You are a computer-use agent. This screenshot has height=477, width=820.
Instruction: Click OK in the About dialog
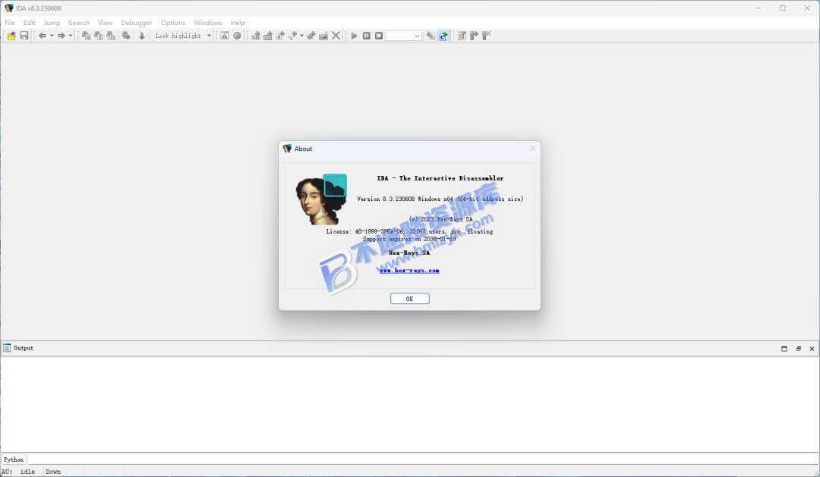(x=409, y=298)
